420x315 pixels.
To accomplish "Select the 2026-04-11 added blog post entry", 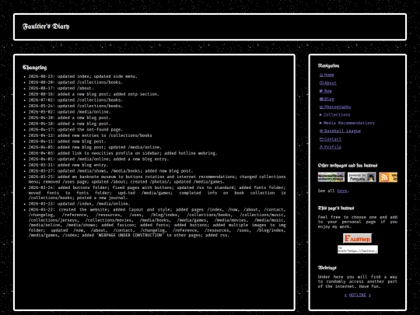I will [x=67, y=141].
